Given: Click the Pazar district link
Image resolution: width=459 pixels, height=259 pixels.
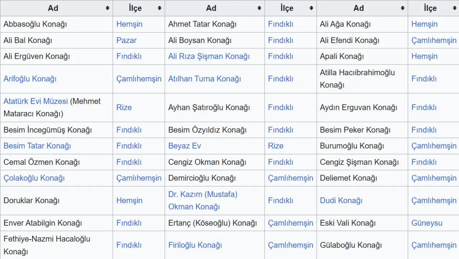Looking at the screenshot, I should click(126, 40).
